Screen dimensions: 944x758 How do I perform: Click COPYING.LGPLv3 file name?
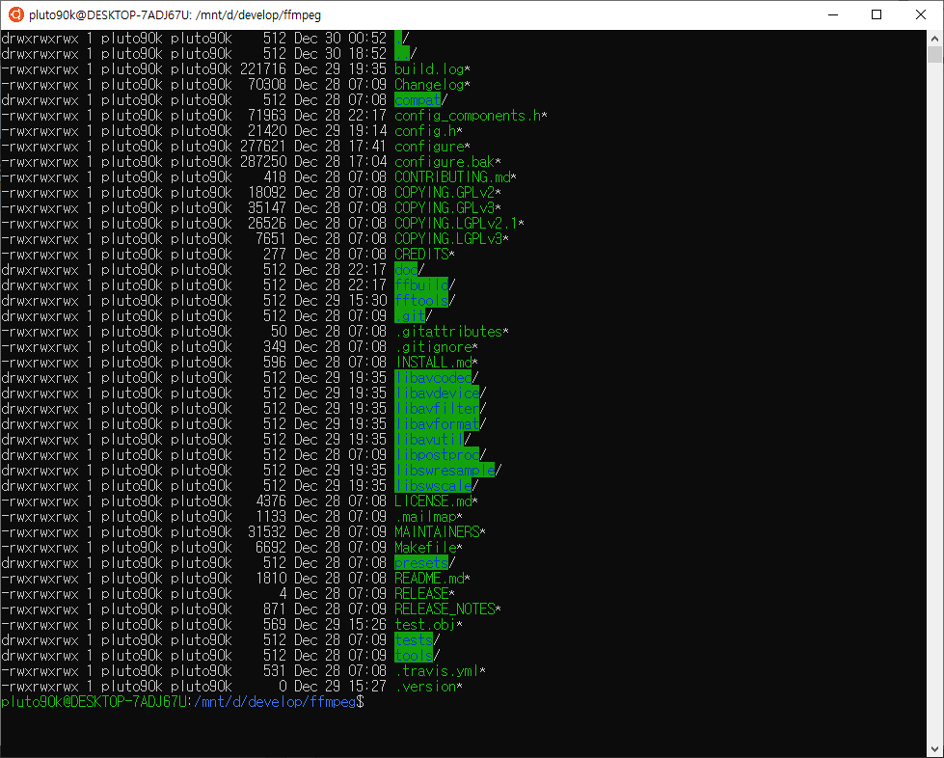pyautogui.click(x=448, y=239)
